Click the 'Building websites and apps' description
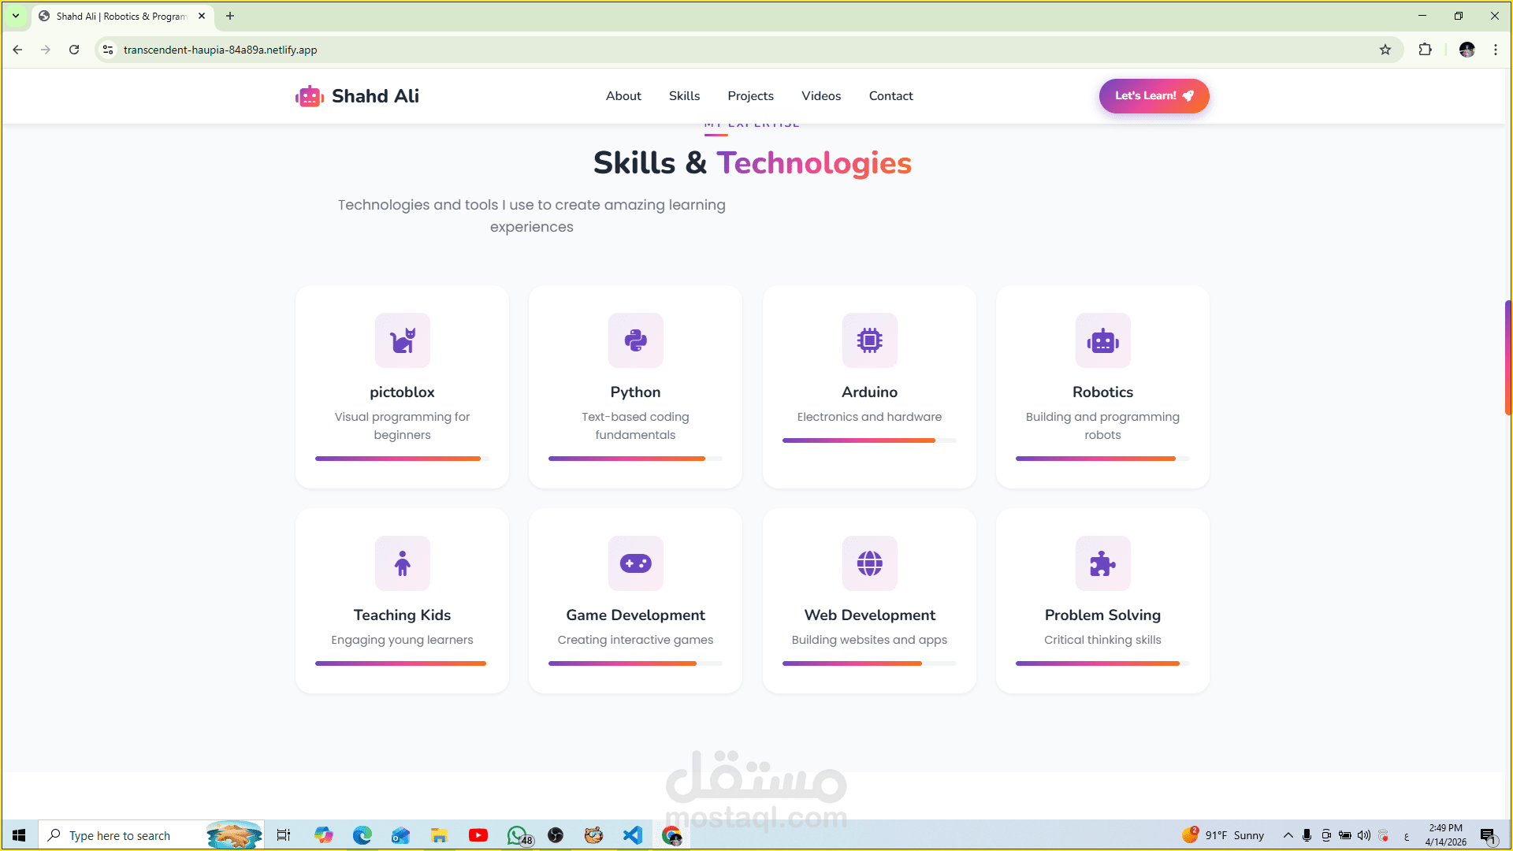The width and height of the screenshot is (1513, 851). [869, 640]
